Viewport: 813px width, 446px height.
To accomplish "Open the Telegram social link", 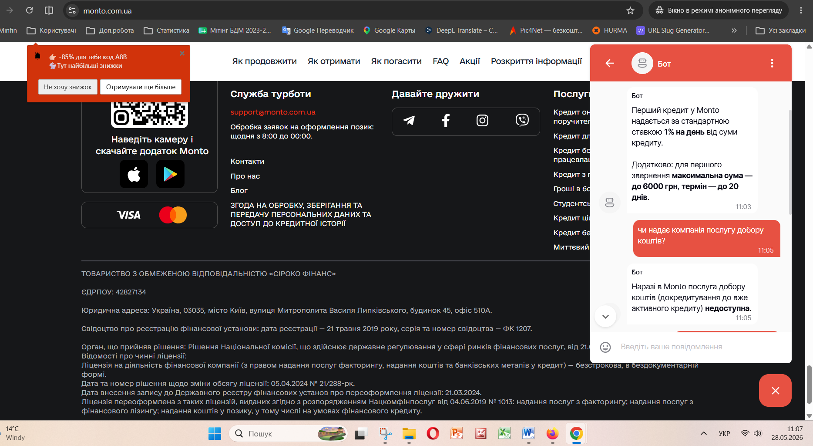I will pos(409,120).
